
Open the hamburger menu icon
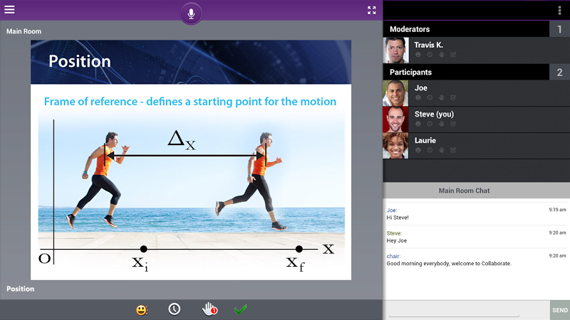click(x=9, y=9)
